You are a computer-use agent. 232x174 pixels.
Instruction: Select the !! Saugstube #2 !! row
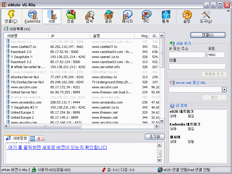(x=82, y=107)
